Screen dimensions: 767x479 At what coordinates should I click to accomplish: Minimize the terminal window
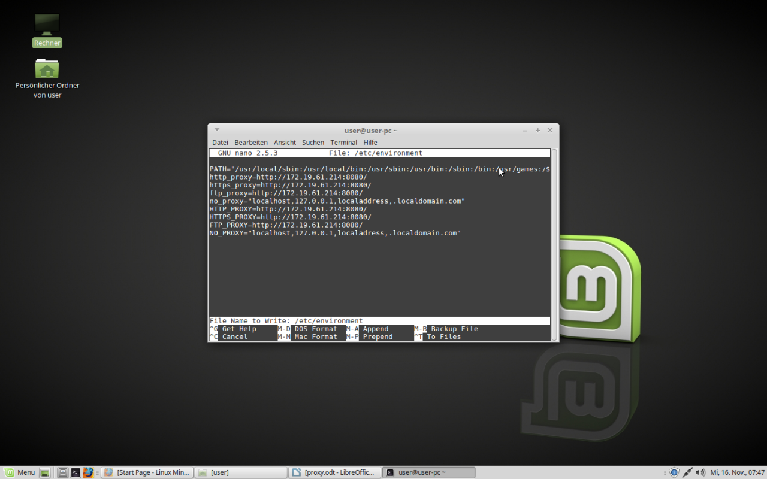tap(525, 131)
